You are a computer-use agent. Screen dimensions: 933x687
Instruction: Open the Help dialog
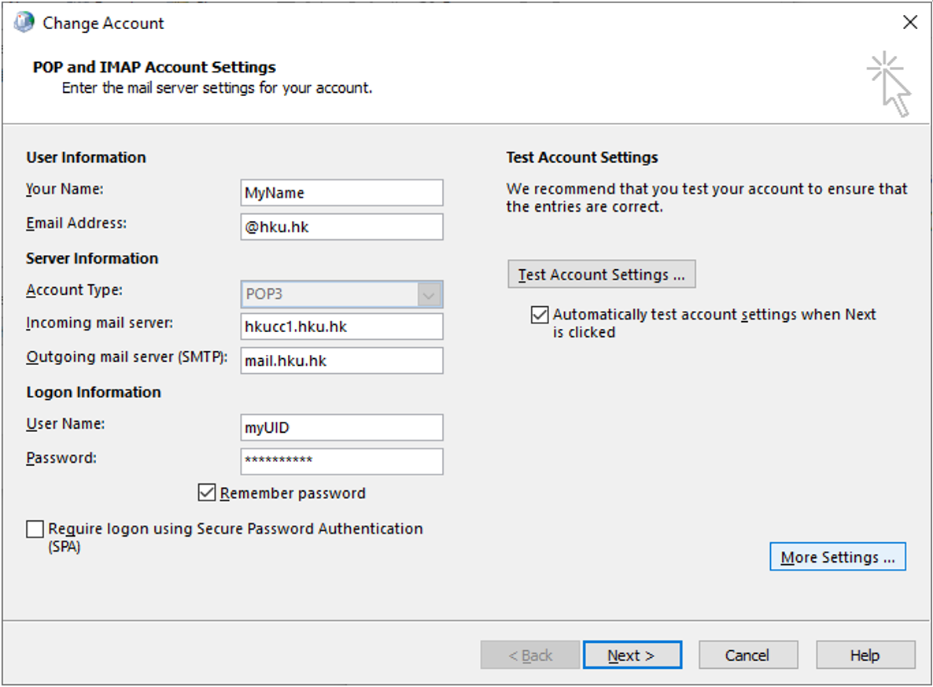coord(865,655)
